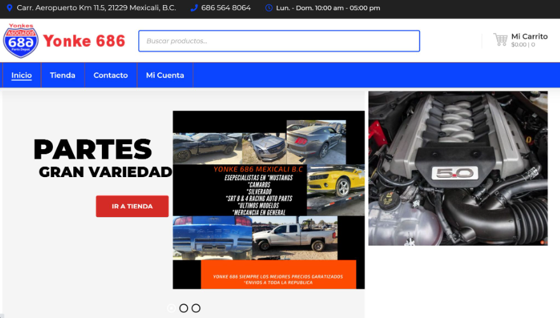Viewport: 560px width, 318px height.
Task: Click the PARTES heading text
Action: 93,149
